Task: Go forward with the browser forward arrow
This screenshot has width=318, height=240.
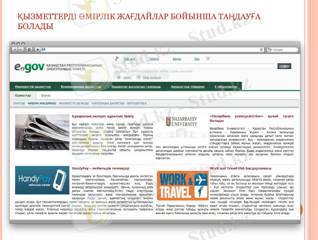Action: (x=21, y=50)
